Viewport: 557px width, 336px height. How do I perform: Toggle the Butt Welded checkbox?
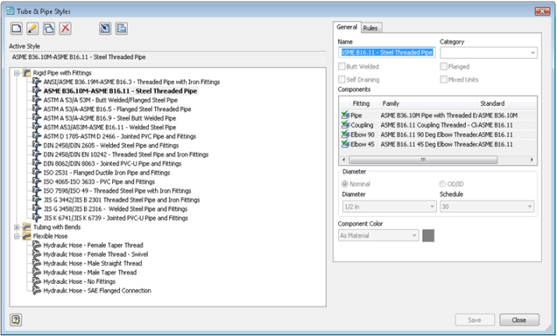click(x=342, y=66)
